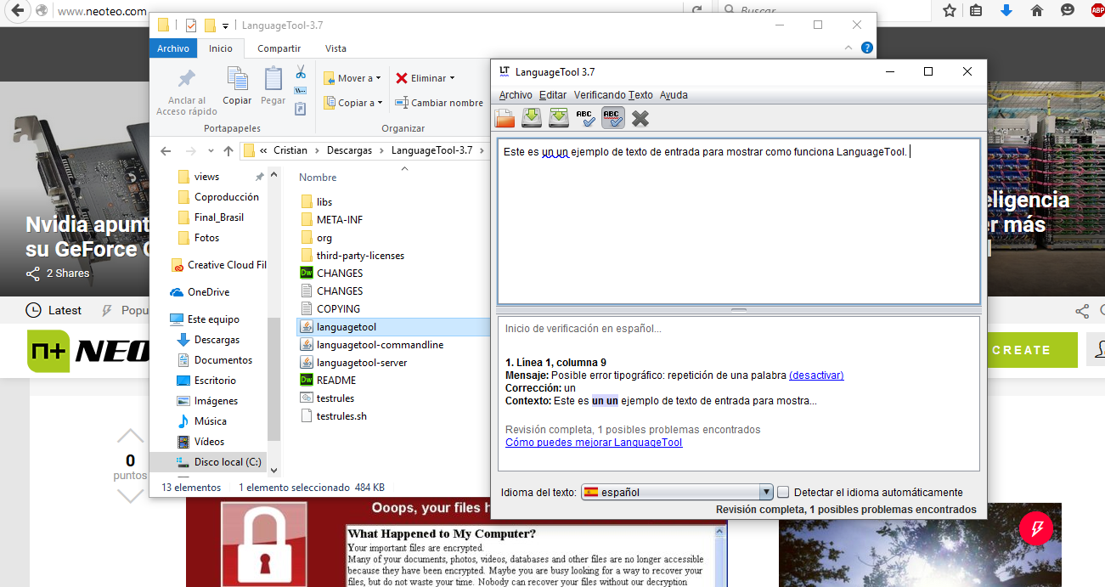Click the bookmarks list icon beside the star
Image resolution: width=1105 pixels, height=587 pixels.
977,10
